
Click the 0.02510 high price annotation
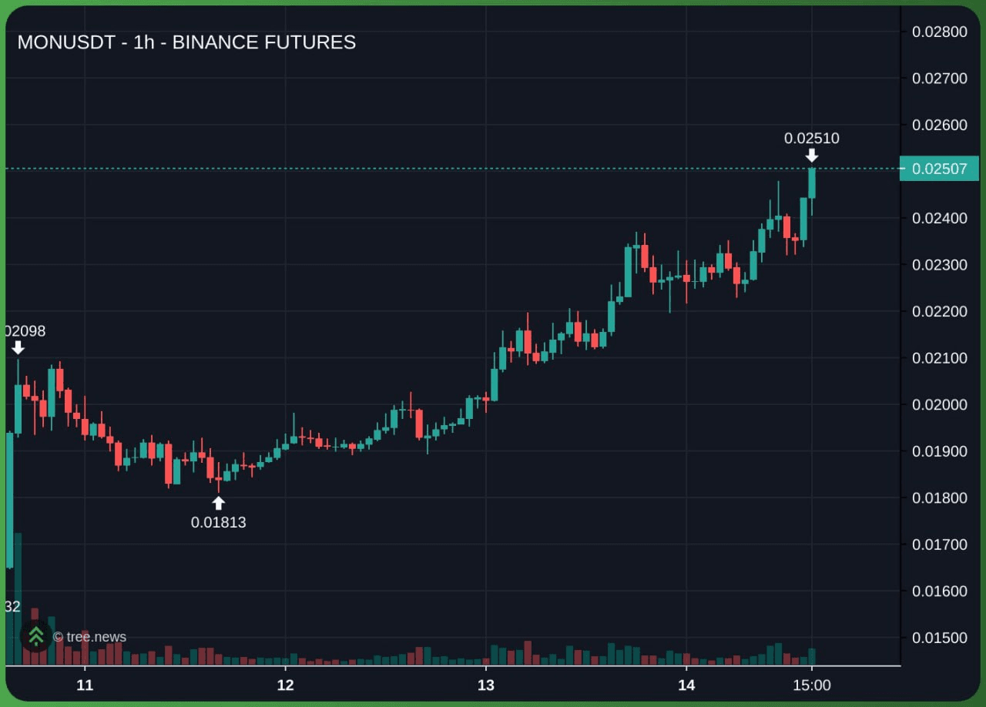[x=812, y=139]
